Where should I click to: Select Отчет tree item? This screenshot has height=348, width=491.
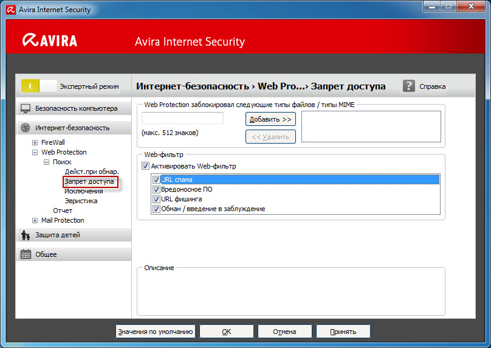click(63, 211)
